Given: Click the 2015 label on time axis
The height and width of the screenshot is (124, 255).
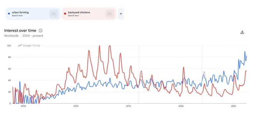Looking at the screenshot, I should (128, 106).
